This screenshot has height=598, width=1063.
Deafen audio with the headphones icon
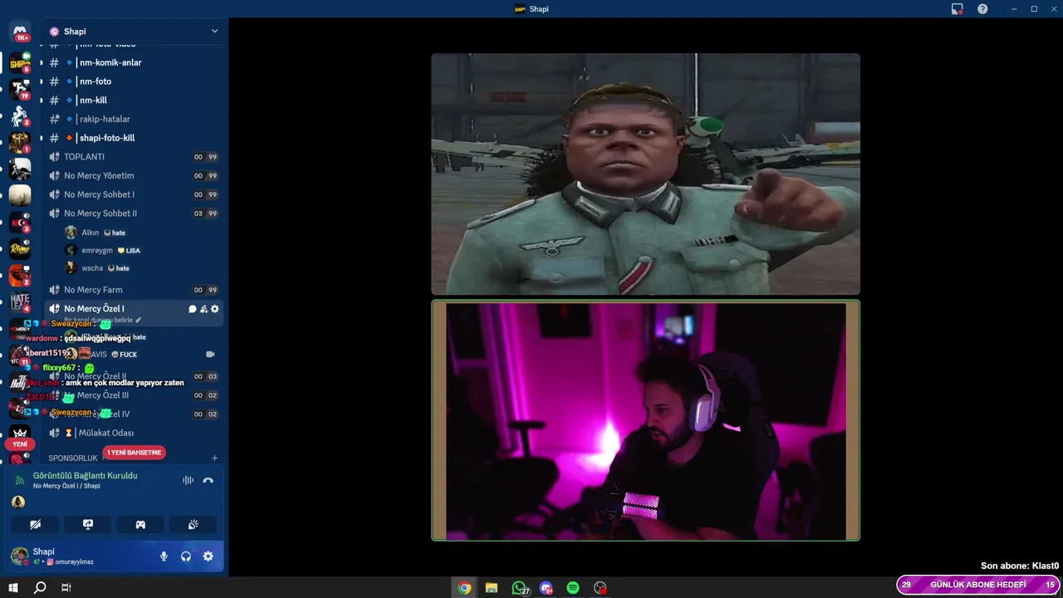(x=186, y=556)
